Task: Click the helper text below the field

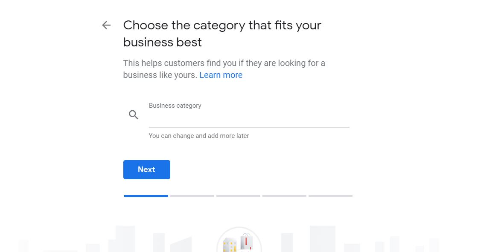Action: pos(199,135)
